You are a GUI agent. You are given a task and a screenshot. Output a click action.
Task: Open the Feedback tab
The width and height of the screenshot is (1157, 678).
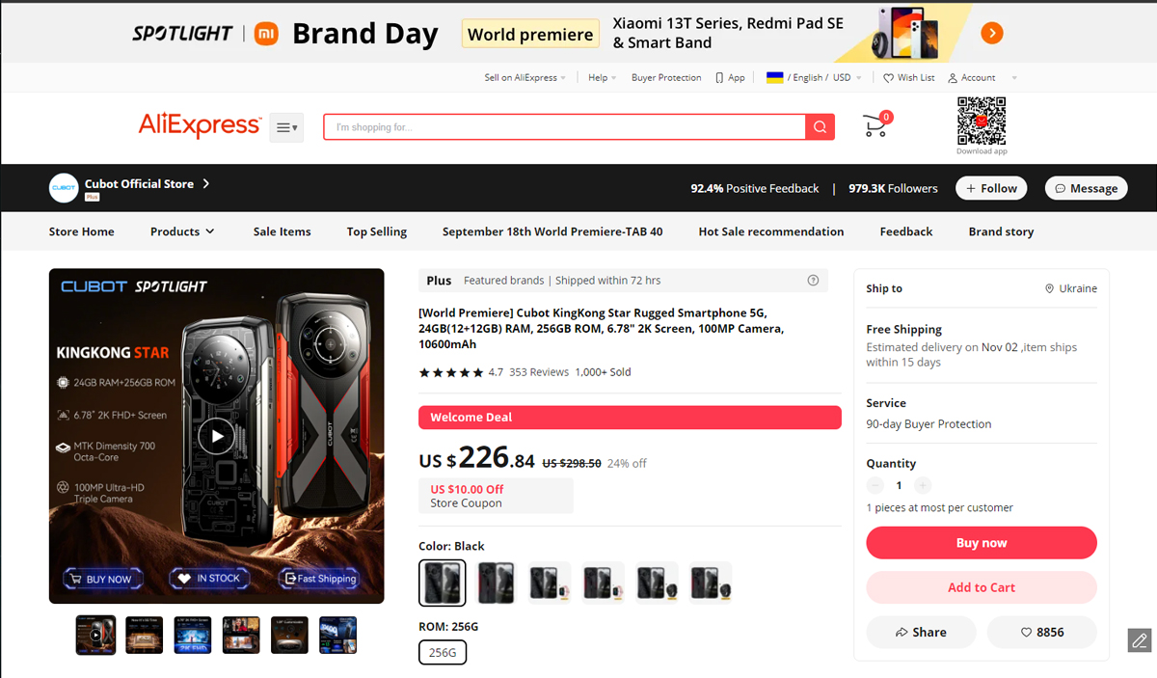[x=906, y=231]
